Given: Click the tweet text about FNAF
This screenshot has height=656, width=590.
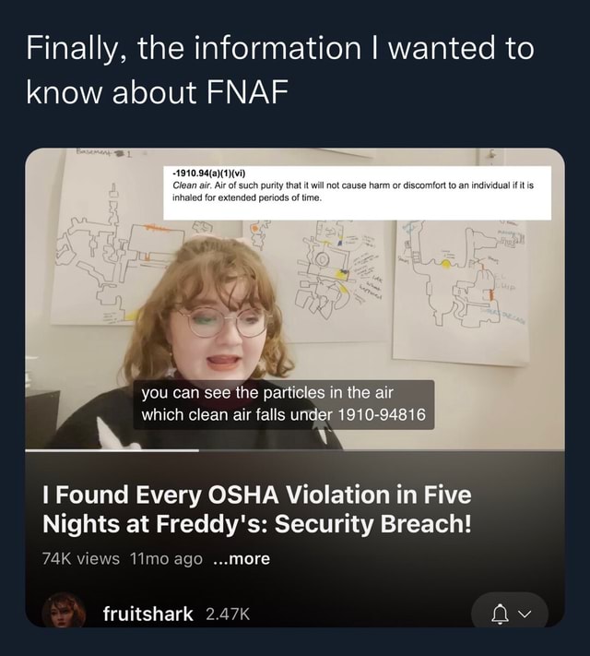Looking at the screenshot, I should coord(280,69).
